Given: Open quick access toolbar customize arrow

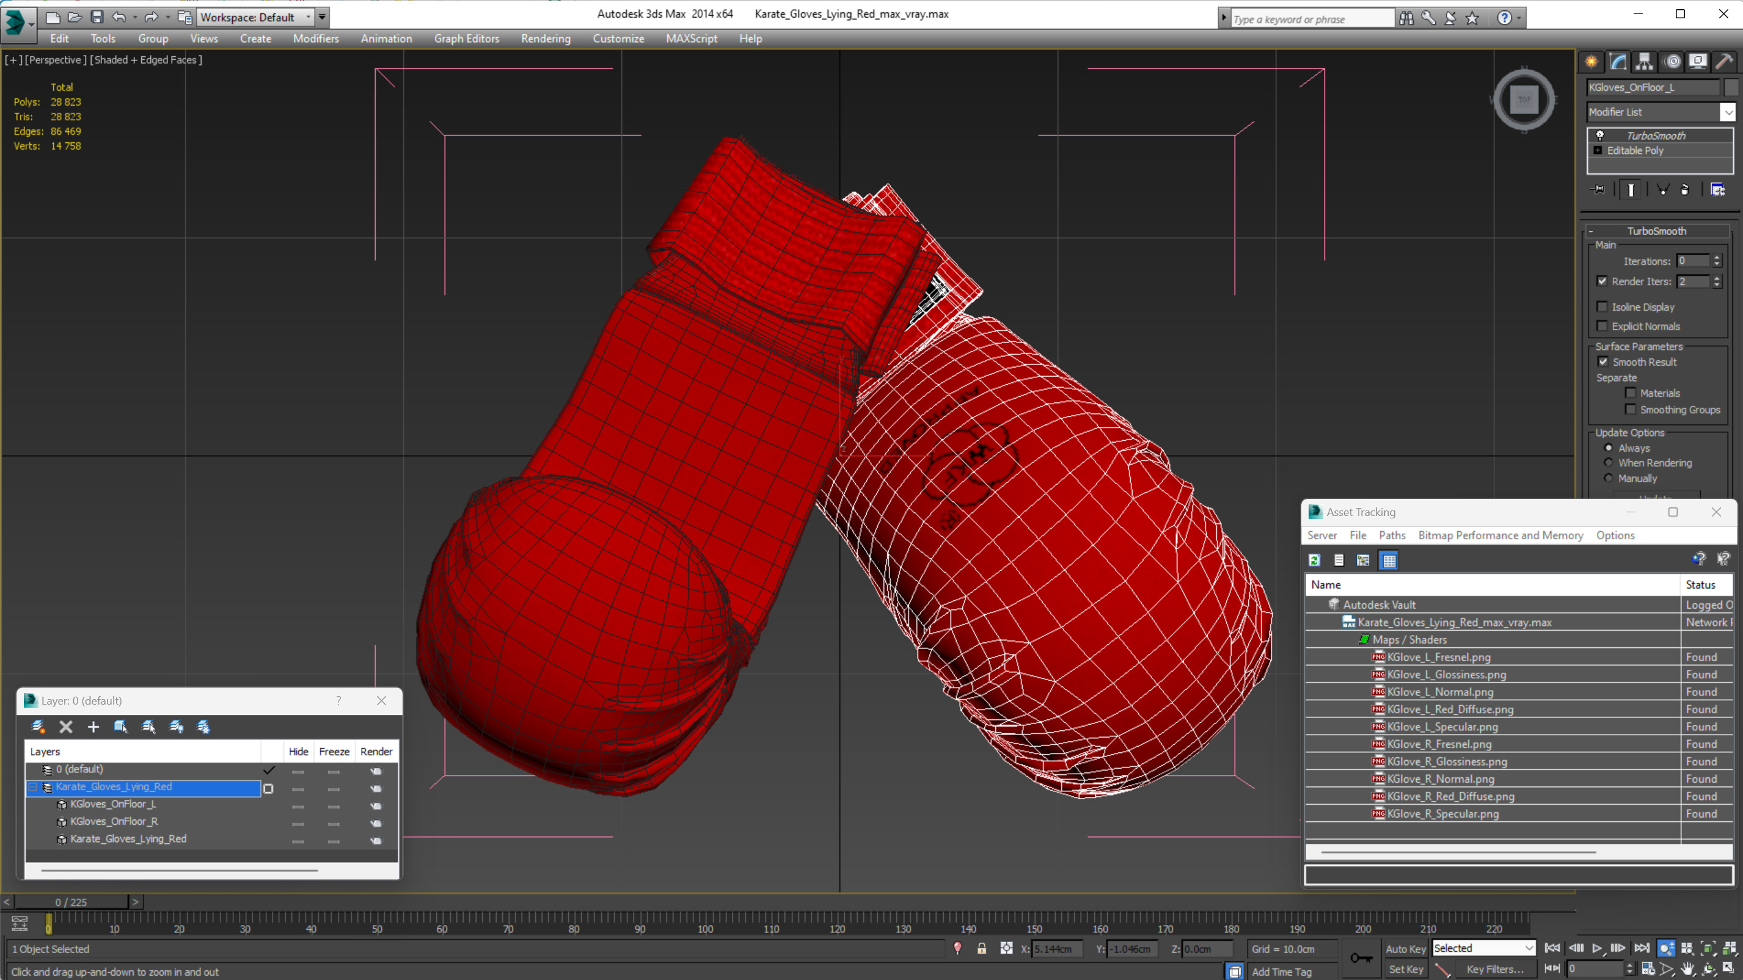Looking at the screenshot, I should point(322,17).
